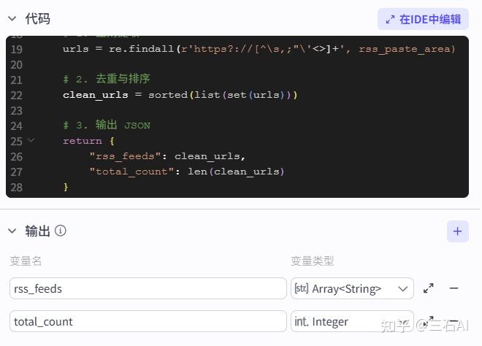Remove the rss_feeds output variable
This screenshot has width=482, height=346.
point(454,288)
